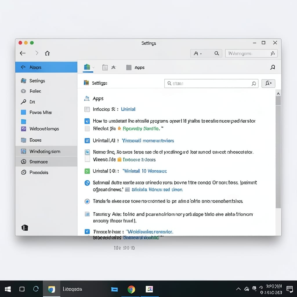Tick the empty checkbox beside 'Vieesc'
The height and width of the screenshot is (297, 297).
(x=87, y=159)
